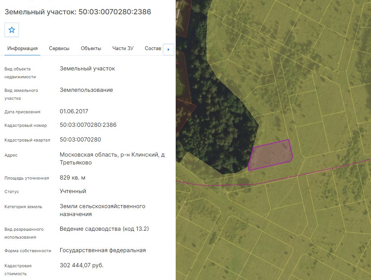
Task: Click the Кадастровая стоимость label
Action: coord(18,269)
